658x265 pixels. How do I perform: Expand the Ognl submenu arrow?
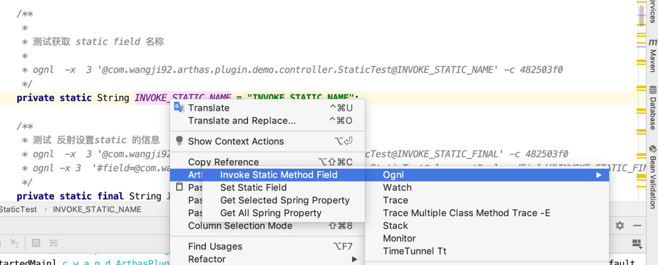[599, 175]
